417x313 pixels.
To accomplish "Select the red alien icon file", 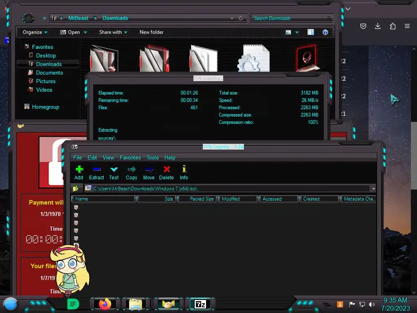I will point(307,58).
